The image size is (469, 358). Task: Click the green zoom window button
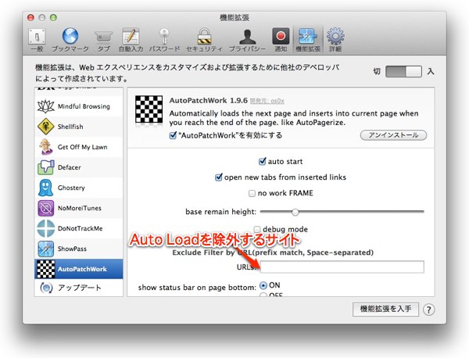[53, 18]
